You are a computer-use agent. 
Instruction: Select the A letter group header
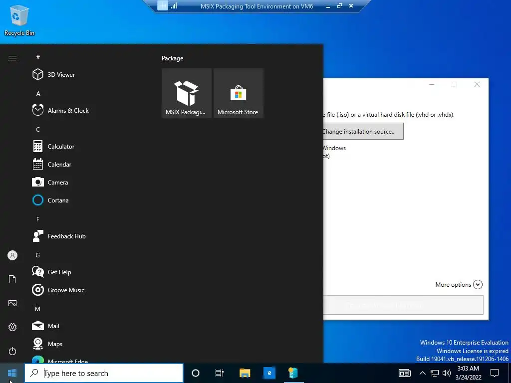point(38,93)
